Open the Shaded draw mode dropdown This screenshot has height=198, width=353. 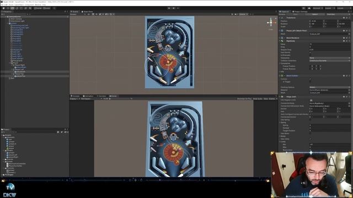click(x=78, y=14)
